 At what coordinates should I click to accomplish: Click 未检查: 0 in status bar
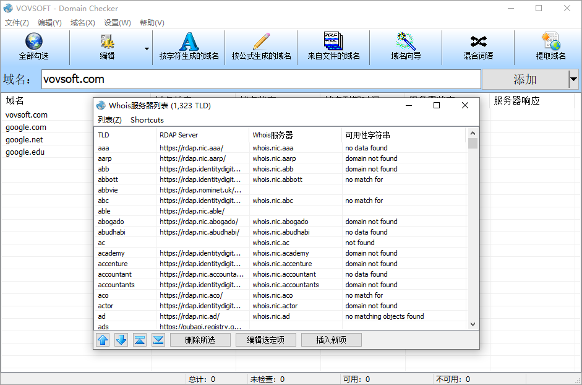(267, 379)
